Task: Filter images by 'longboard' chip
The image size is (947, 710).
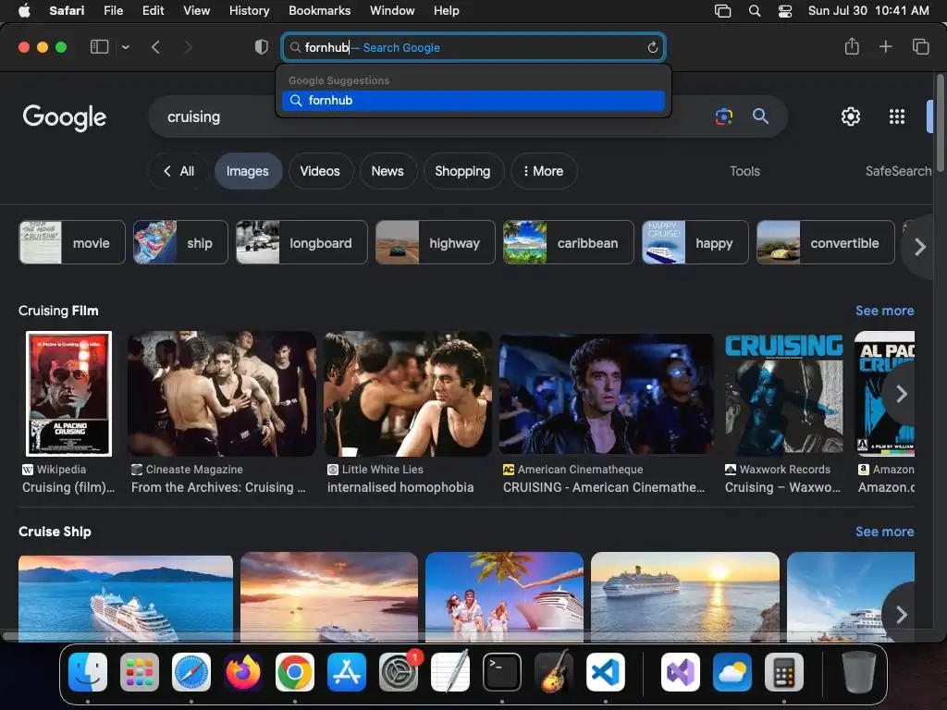Action: 301,243
